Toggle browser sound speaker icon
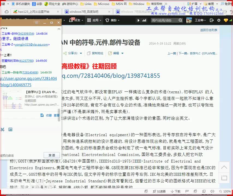This screenshot has width=233, height=196. coord(212,191)
